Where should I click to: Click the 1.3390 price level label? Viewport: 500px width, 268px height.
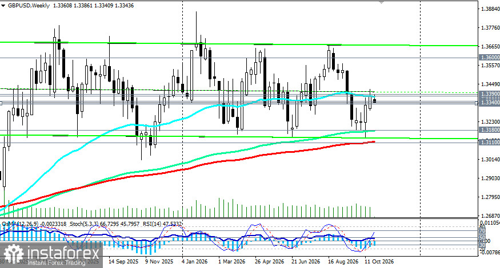coord(490,94)
